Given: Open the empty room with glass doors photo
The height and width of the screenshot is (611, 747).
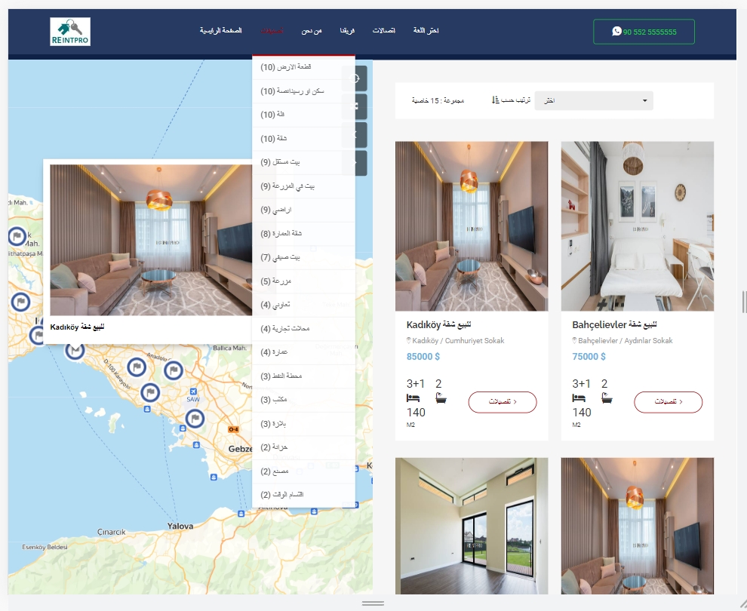Looking at the screenshot, I should pos(472,526).
